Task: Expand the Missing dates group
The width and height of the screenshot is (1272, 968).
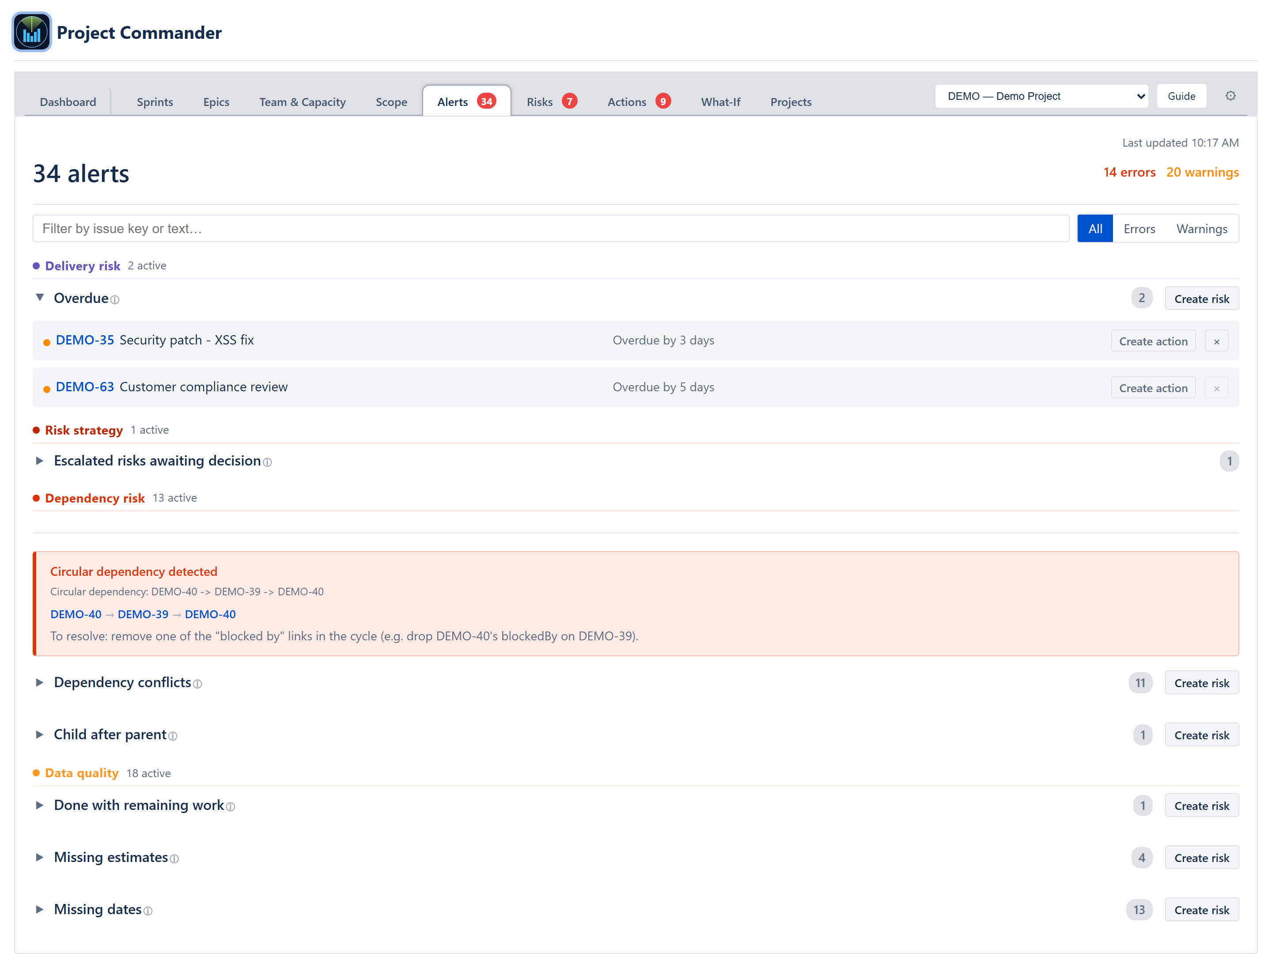Action: 40,909
